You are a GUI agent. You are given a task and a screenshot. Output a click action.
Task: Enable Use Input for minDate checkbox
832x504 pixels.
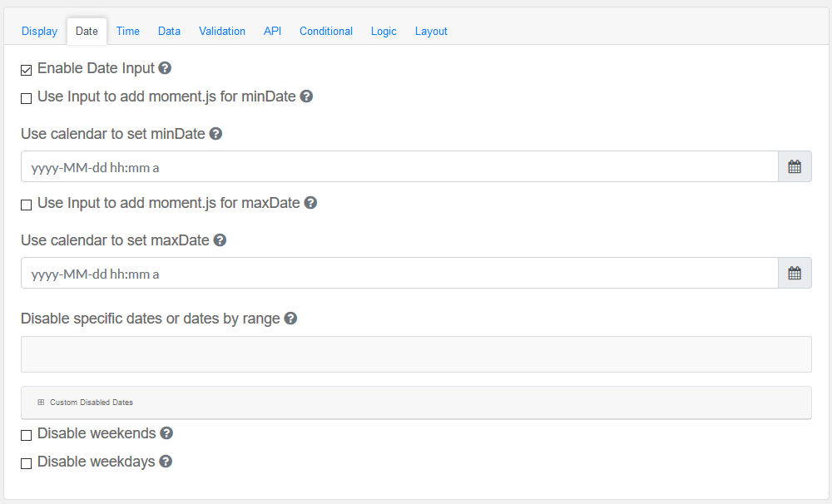[27, 98]
